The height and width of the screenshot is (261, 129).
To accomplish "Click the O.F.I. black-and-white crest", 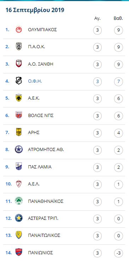I will tap(19, 81).
